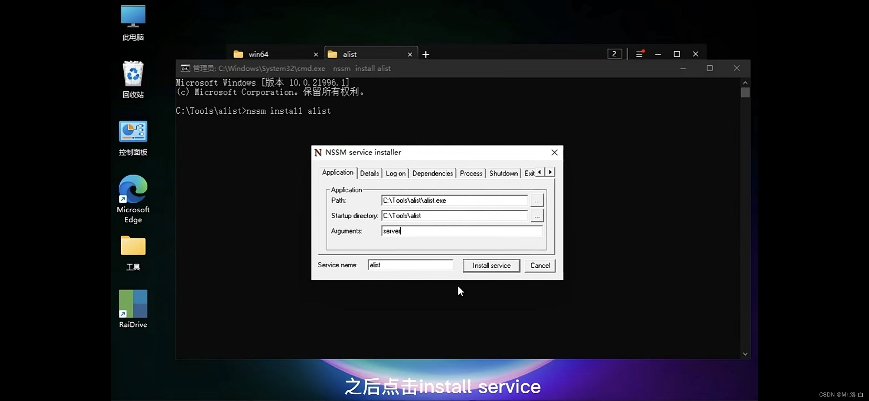
Task: Click the cmd icon in the console title bar
Action: pos(185,69)
